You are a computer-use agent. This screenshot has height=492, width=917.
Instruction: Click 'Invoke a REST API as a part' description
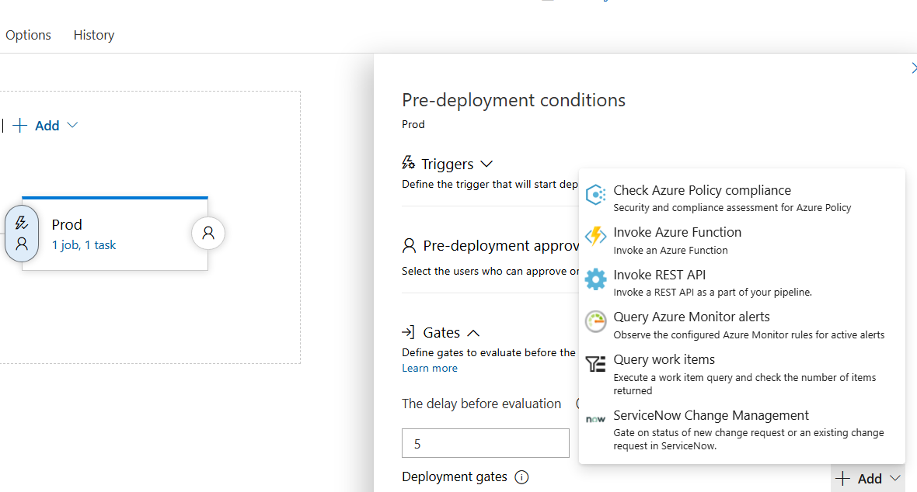(713, 292)
